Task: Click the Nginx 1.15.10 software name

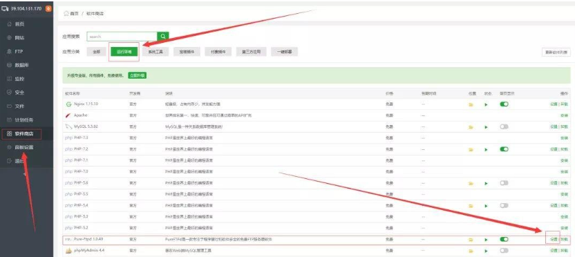Action: (x=86, y=104)
